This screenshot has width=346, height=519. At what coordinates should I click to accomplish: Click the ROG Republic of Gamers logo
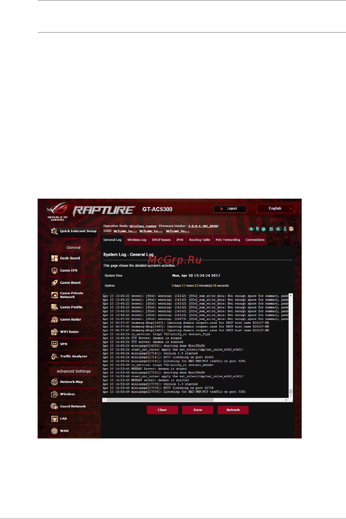point(57,211)
